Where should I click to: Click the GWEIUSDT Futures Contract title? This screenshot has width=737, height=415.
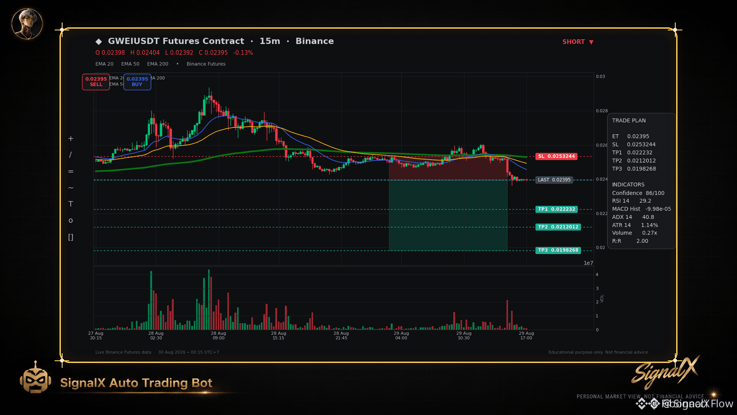(176, 41)
